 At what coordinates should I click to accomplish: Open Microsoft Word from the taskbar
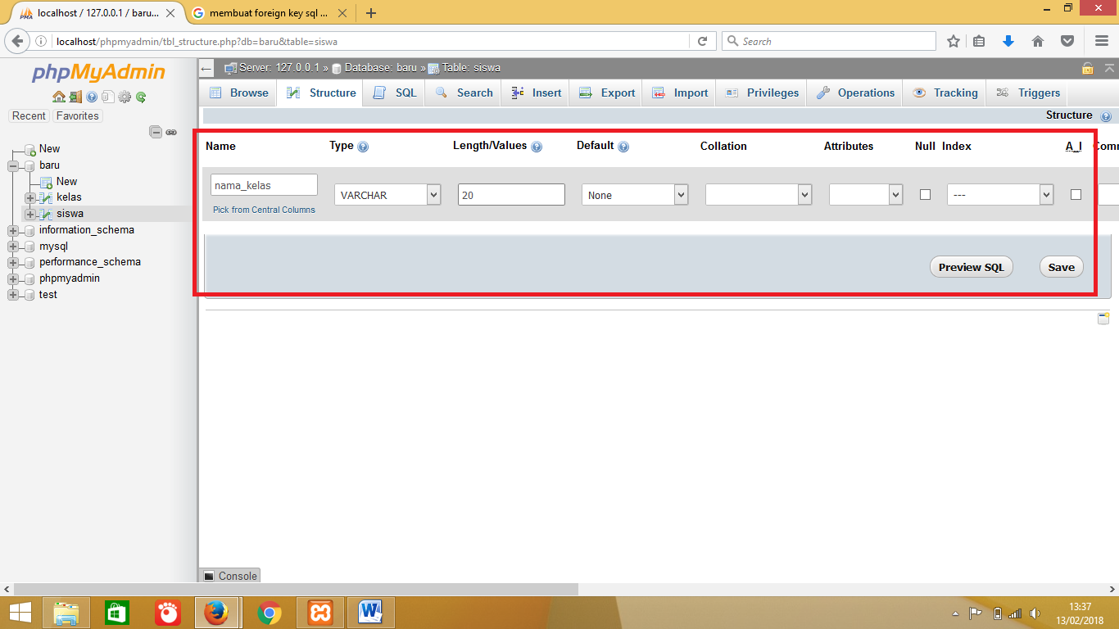pyautogui.click(x=371, y=612)
